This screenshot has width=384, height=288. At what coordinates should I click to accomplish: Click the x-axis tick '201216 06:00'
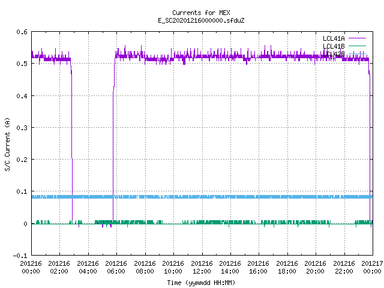[116, 268]
